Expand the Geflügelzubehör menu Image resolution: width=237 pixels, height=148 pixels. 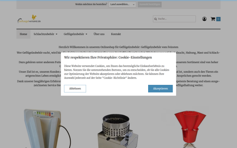click(75, 34)
